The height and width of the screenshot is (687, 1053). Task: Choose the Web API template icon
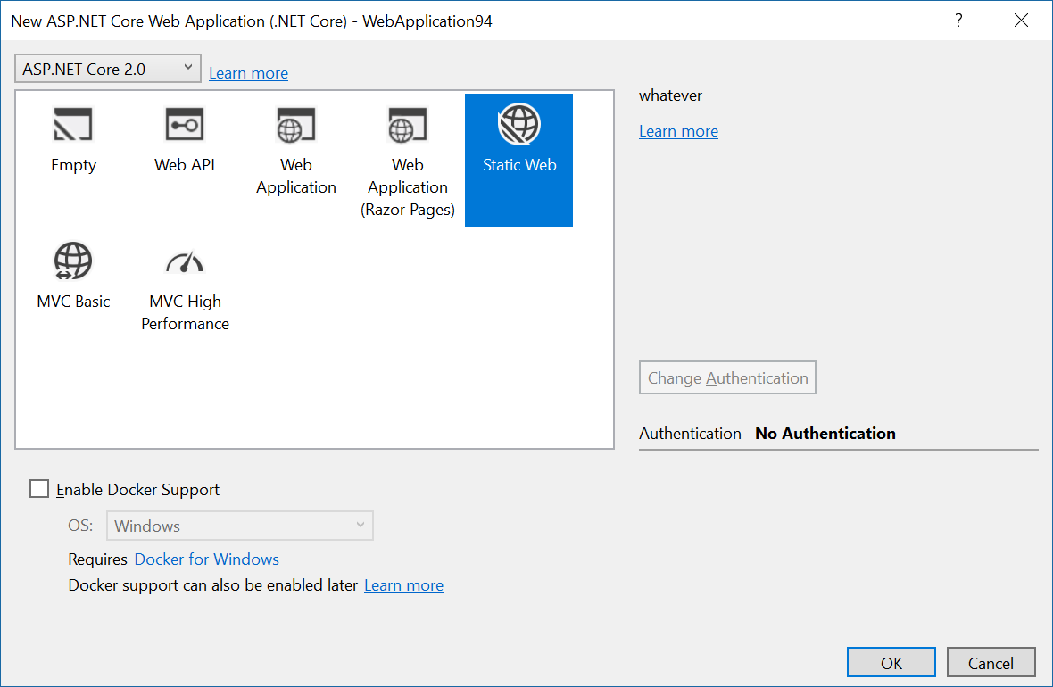[184, 124]
